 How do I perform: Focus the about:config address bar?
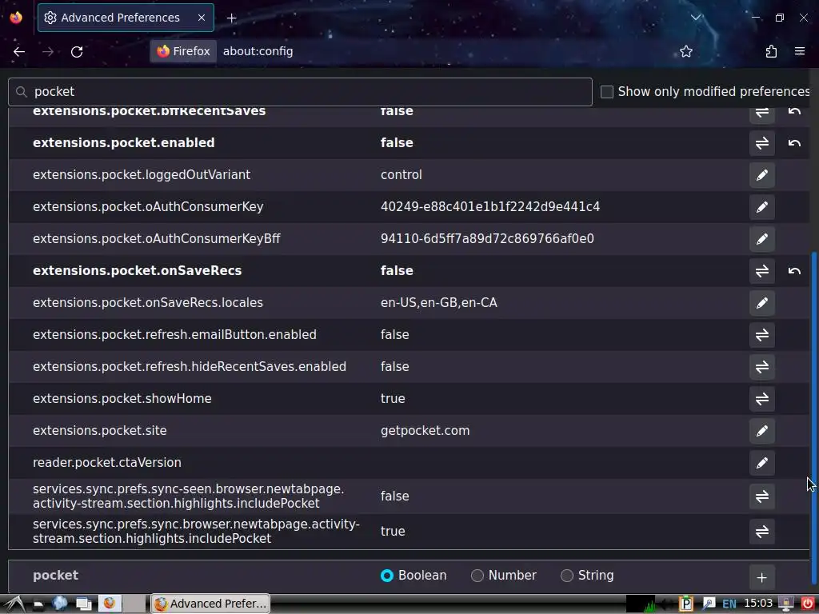pos(258,51)
